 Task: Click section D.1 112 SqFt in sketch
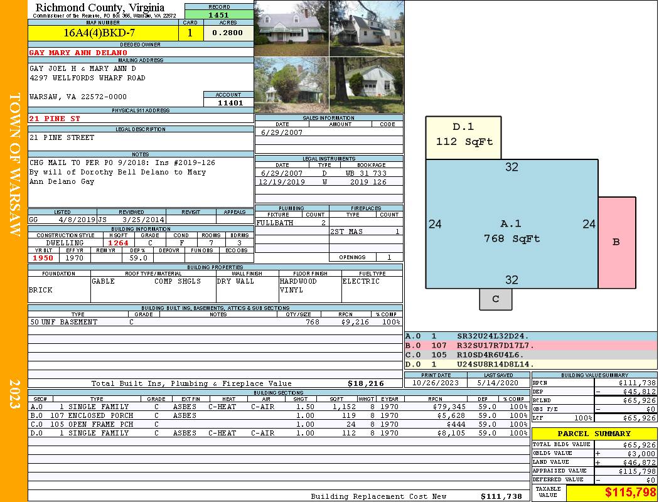click(x=464, y=138)
